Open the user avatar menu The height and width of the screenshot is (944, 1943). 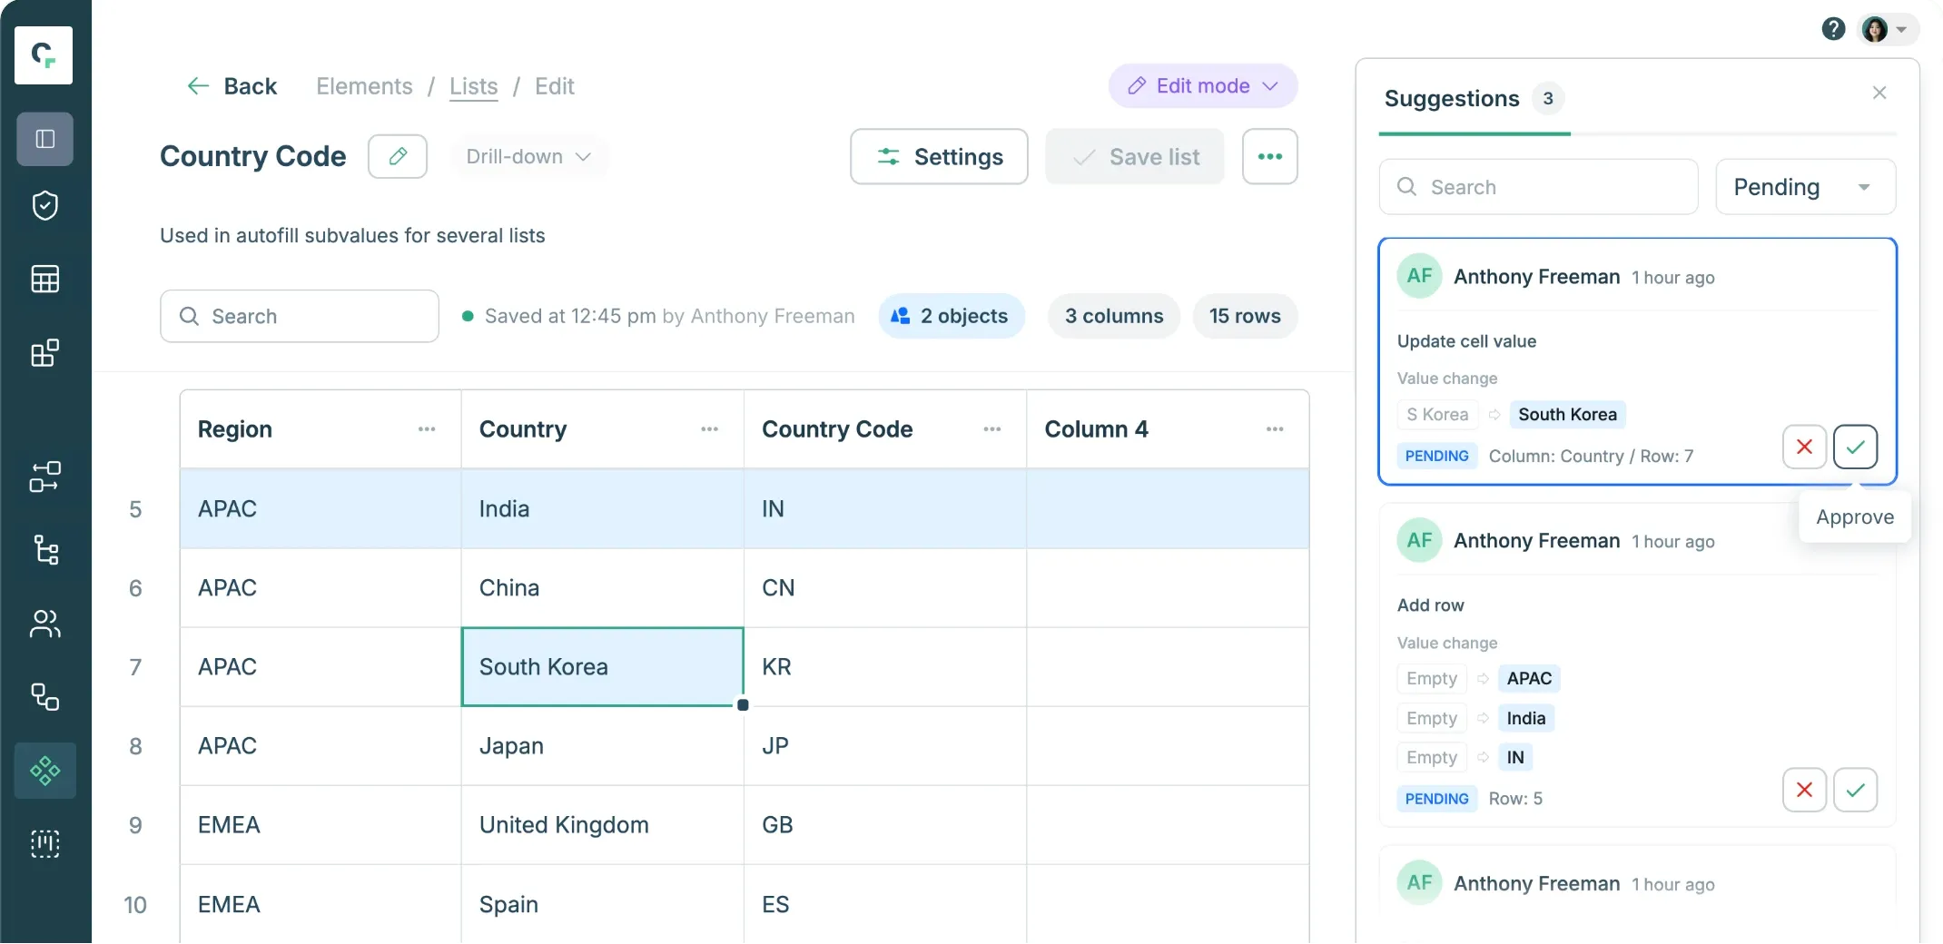tap(1887, 29)
